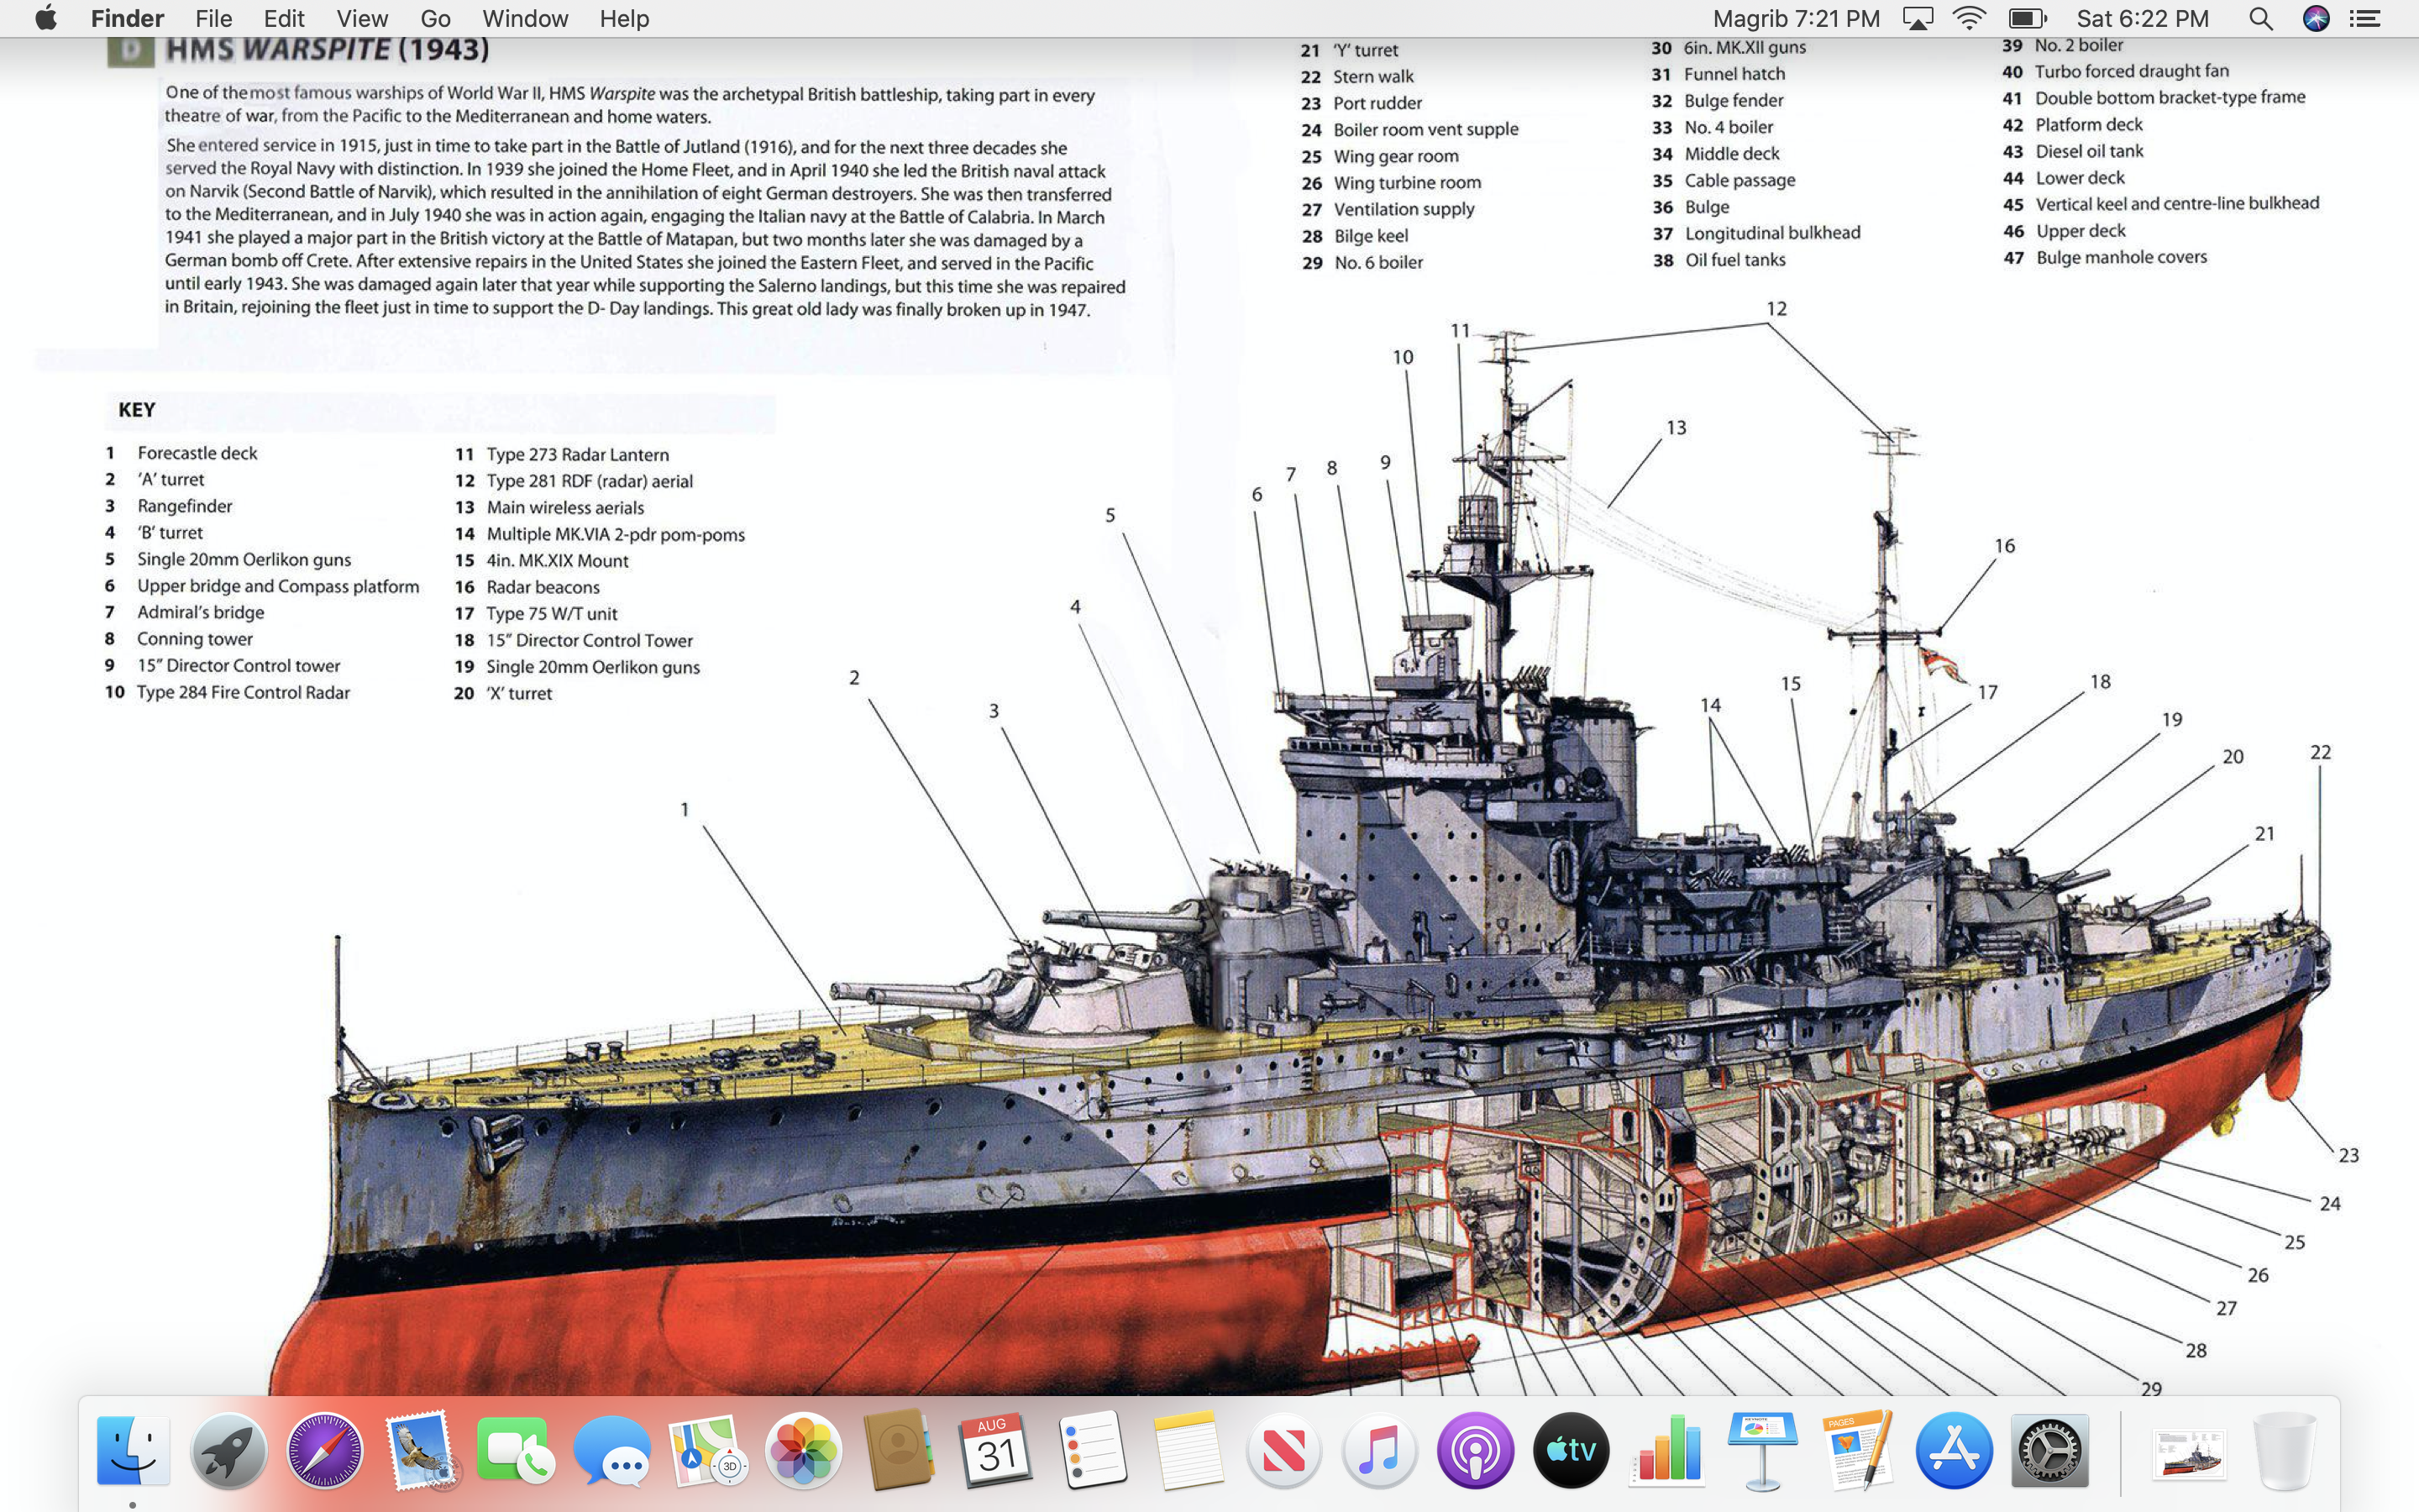Open Safari browser in the dock

[325, 1450]
